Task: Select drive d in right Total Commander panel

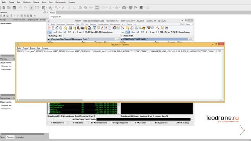Action: [128, 32]
